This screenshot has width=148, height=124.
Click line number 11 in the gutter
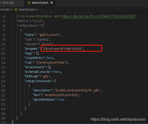(x=3, y=49)
